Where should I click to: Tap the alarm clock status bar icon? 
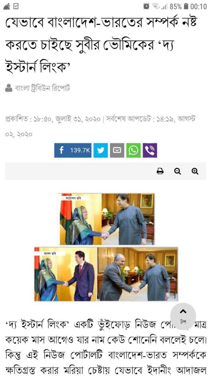[146, 6]
